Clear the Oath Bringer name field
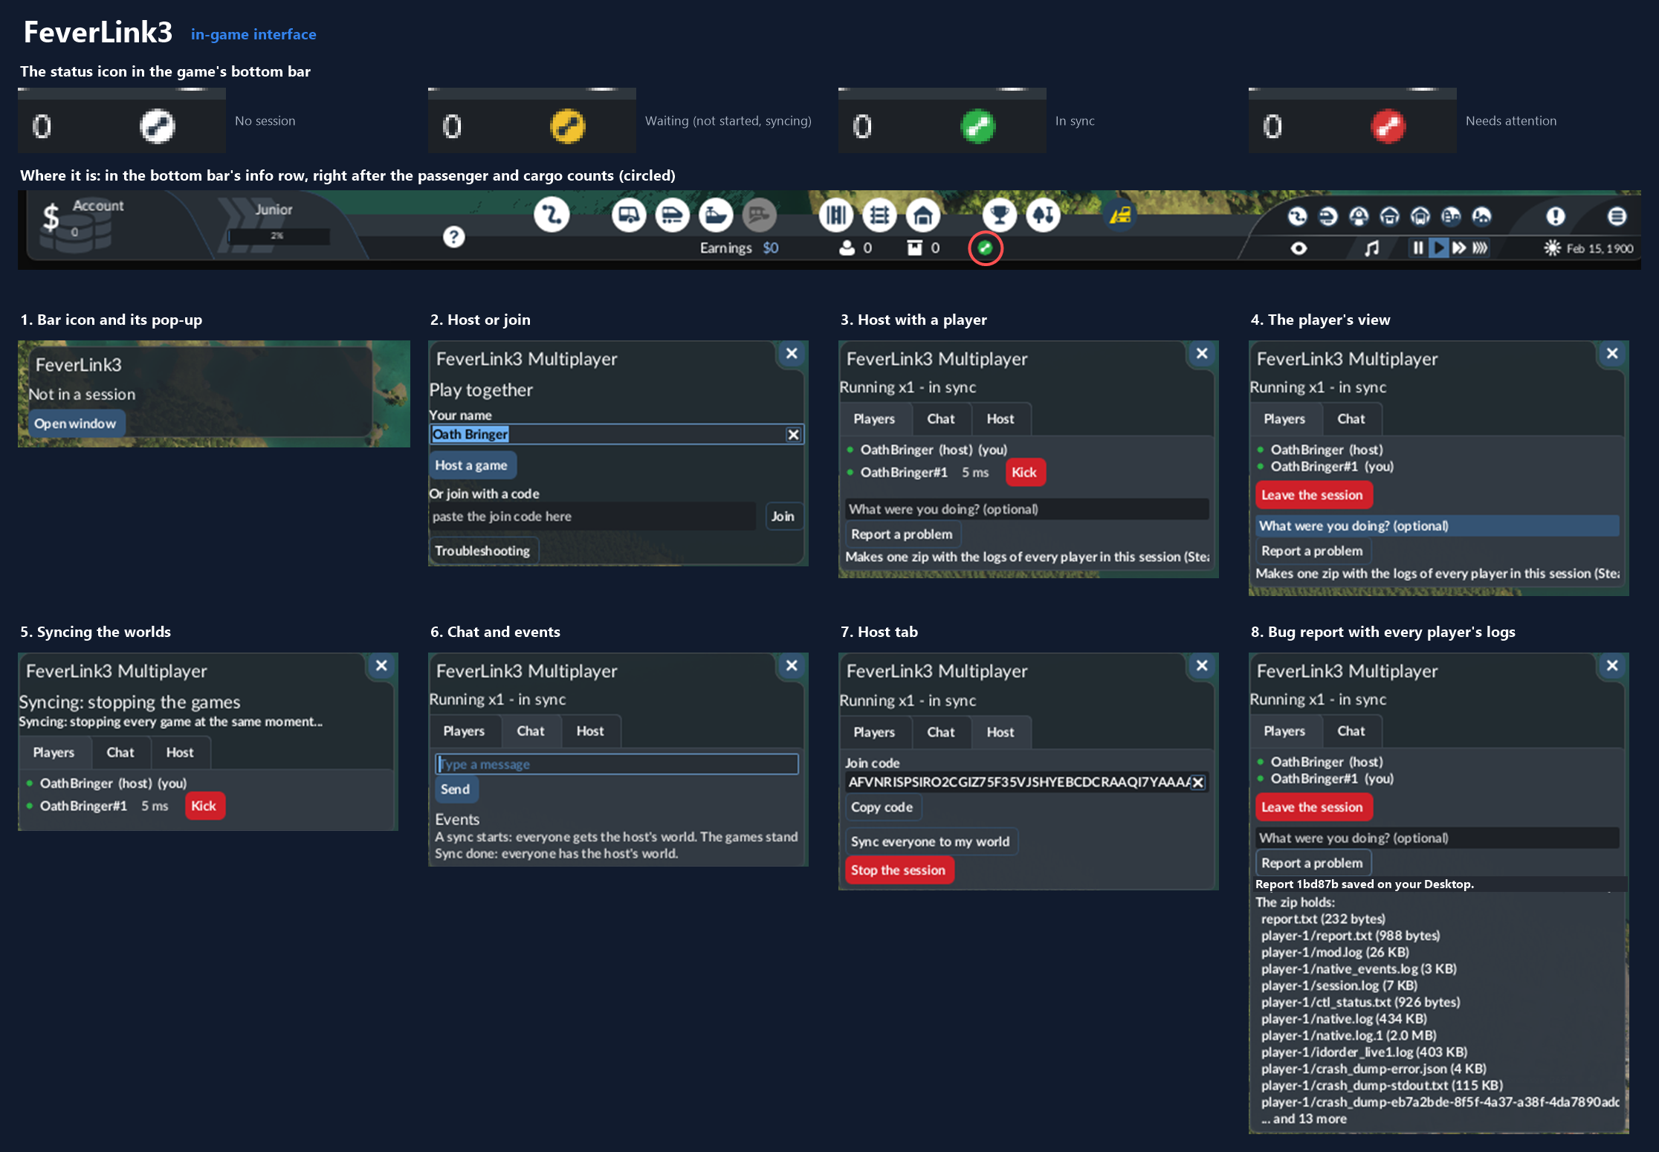This screenshot has width=1659, height=1152. pyautogui.click(x=794, y=435)
